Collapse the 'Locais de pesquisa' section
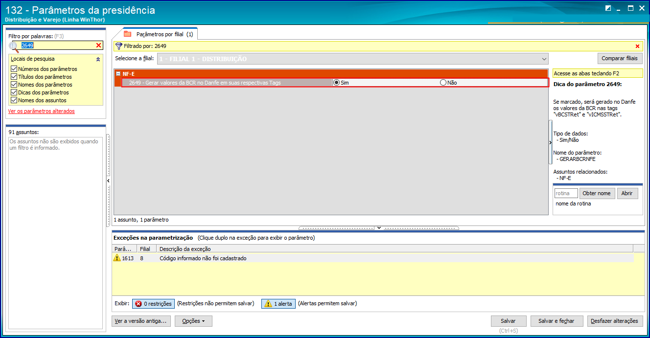 tap(98, 59)
